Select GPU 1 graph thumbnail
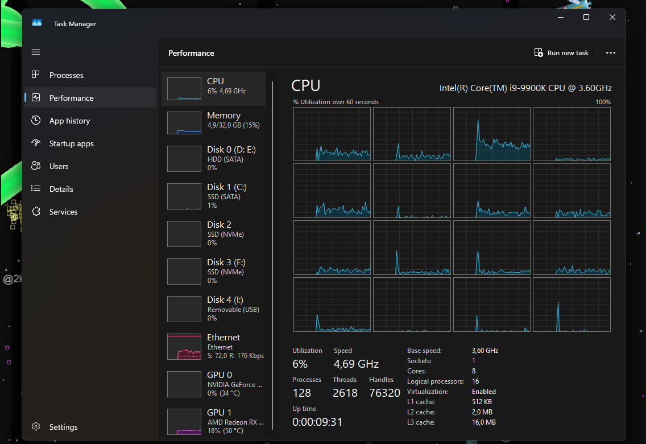 tap(184, 422)
